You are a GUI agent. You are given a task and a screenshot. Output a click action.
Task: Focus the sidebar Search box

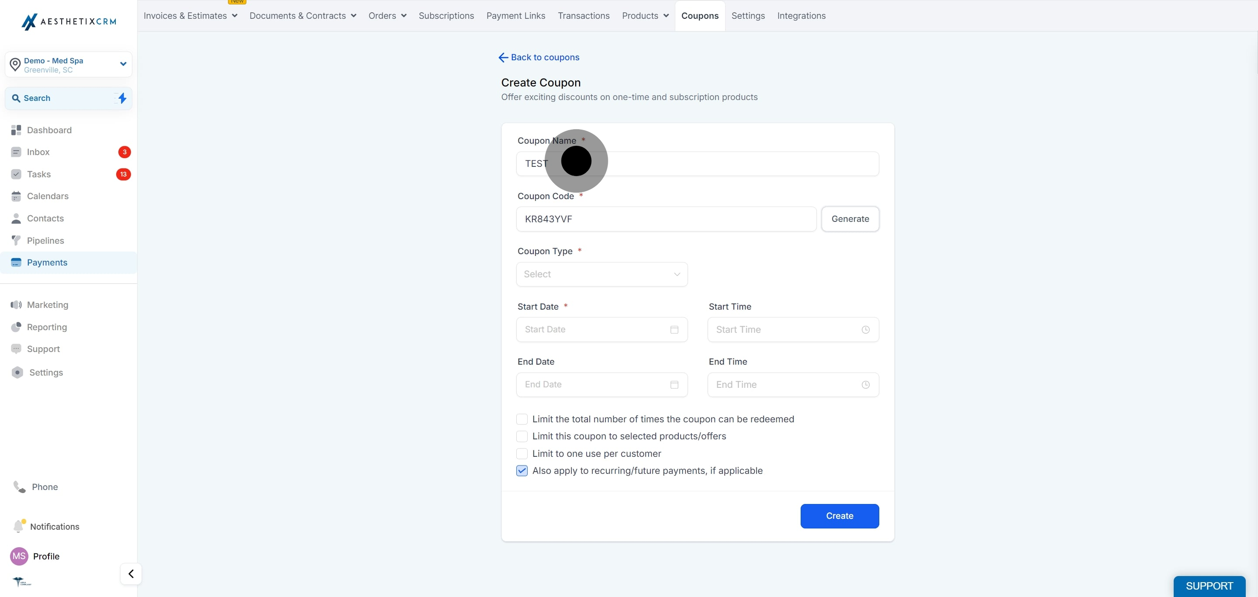pos(69,98)
